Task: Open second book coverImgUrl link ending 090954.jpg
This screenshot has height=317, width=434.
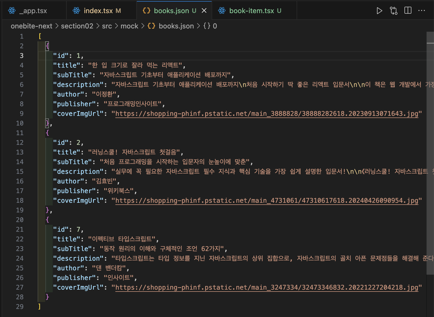Action: pyautogui.click(x=267, y=201)
